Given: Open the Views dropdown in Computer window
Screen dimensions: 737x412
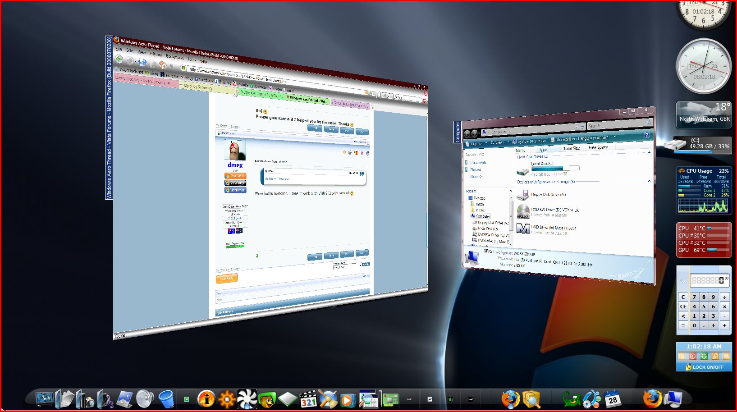Looking at the screenshot, I should pos(500,142).
